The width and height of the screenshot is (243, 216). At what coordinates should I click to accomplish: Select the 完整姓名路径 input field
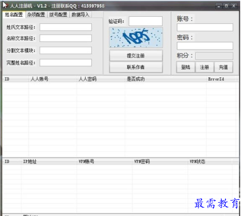pyautogui.click(x=66, y=63)
